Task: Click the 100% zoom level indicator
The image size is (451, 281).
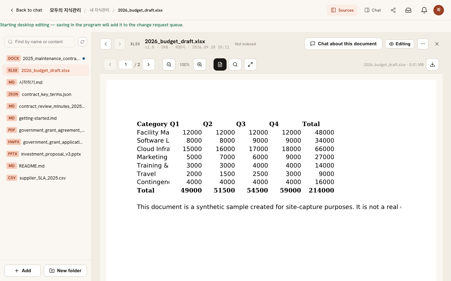Action: coord(184,65)
